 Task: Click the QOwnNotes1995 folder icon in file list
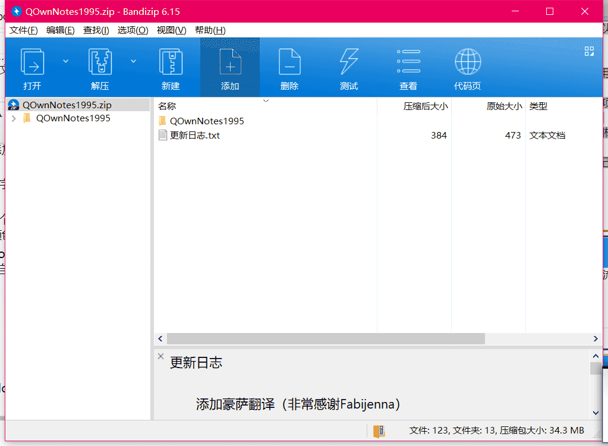pos(162,121)
